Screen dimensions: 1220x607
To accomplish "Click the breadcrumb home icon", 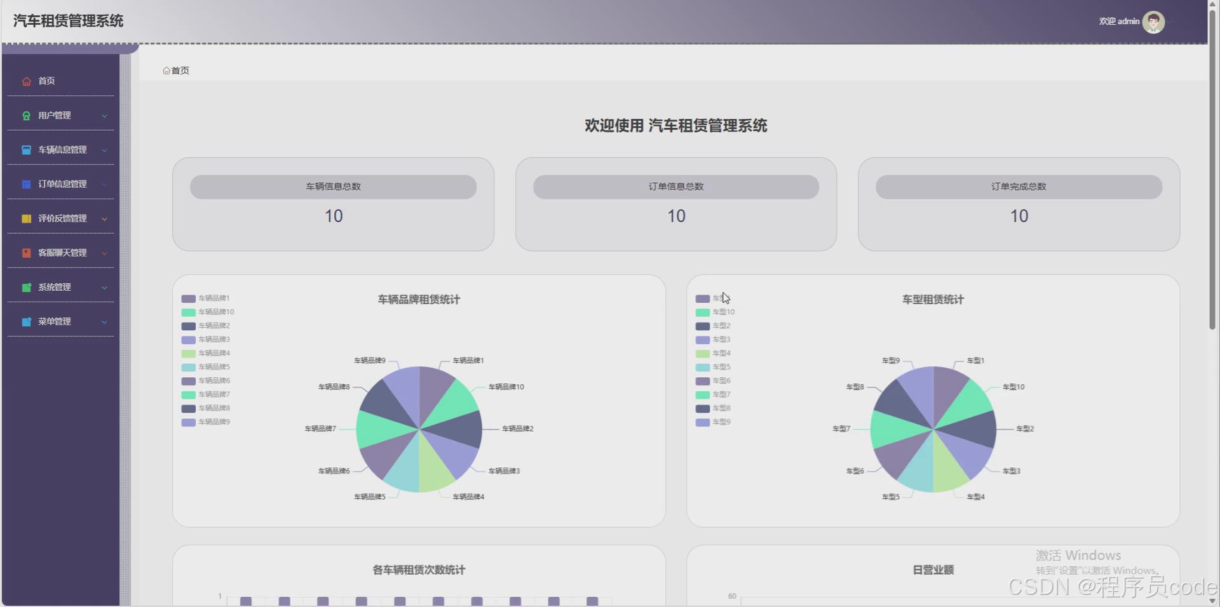I will point(166,70).
